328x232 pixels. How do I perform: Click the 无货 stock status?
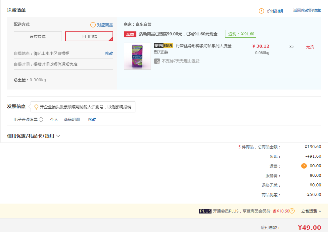[x=310, y=47]
